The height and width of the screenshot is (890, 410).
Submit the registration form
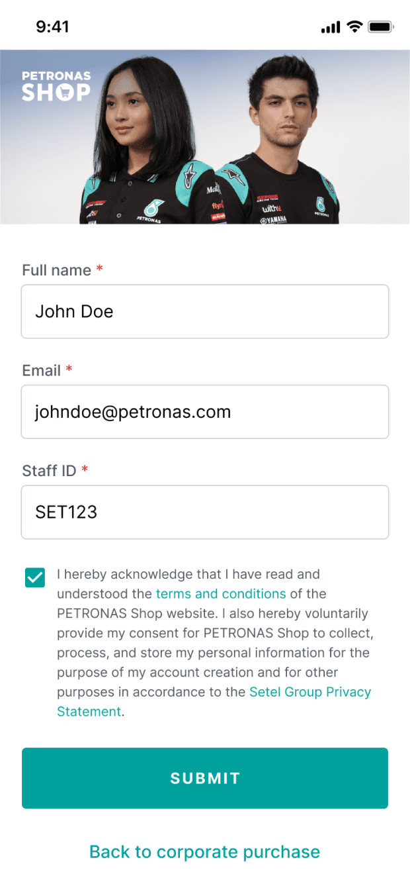coord(205,778)
